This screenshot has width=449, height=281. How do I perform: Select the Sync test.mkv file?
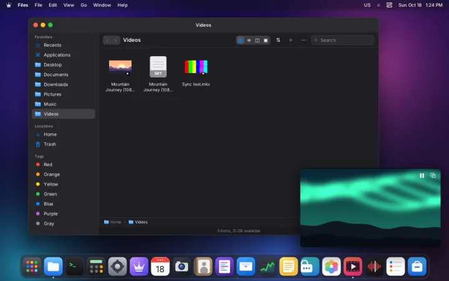pyautogui.click(x=196, y=67)
